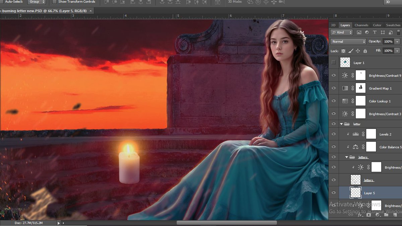Toggle the layer filter on/off switch
402x226 pixels.
tap(399, 32)
